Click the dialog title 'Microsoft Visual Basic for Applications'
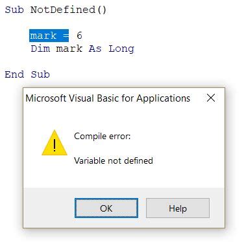This screenshot has height=242, width=244. (108, 98)
